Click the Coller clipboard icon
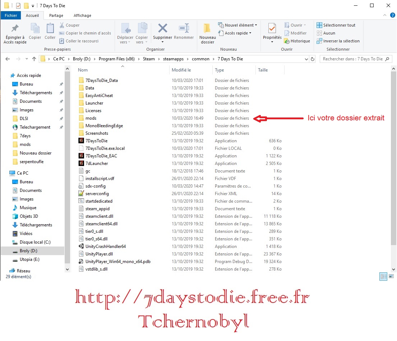The width and height of the screenshot is (397, 341). point(50,28)
